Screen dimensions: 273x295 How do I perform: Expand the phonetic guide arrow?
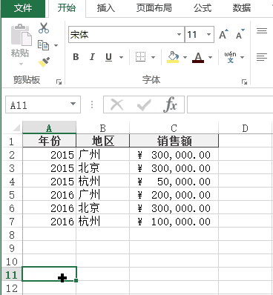click(242, 57)
